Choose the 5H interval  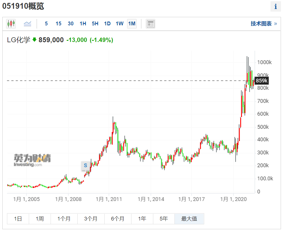pos(95,24)
